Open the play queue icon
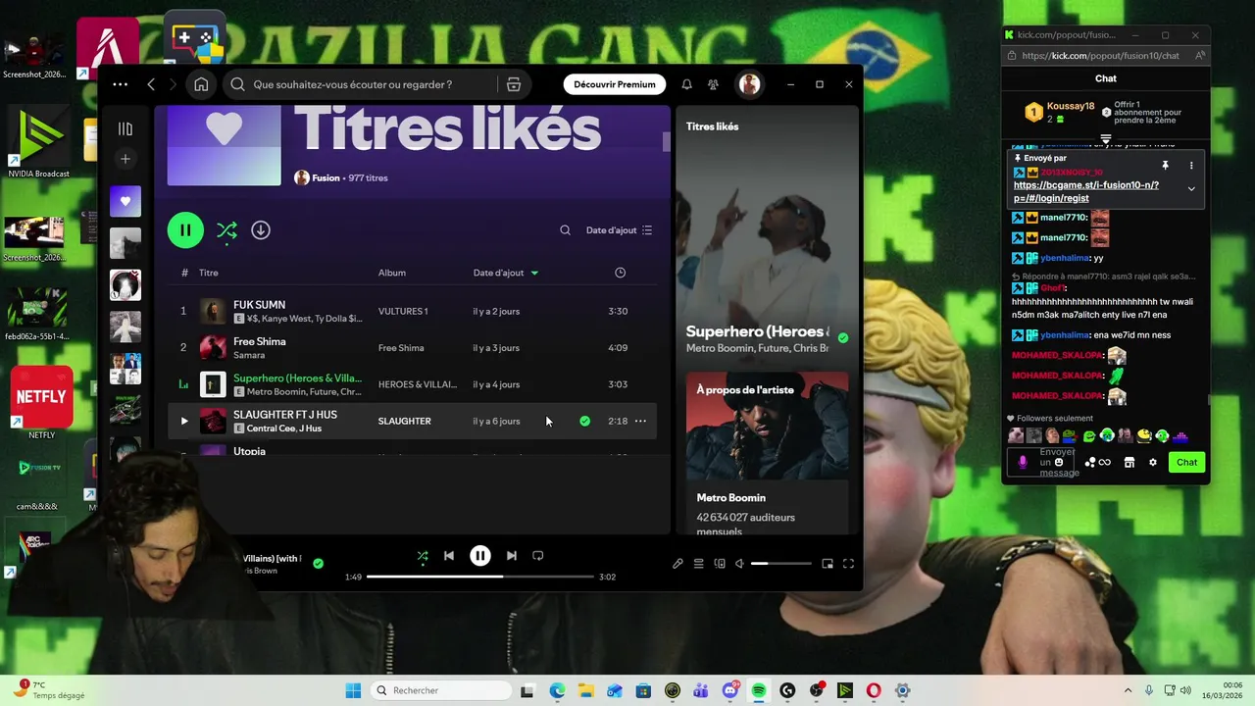 (699, 564)
